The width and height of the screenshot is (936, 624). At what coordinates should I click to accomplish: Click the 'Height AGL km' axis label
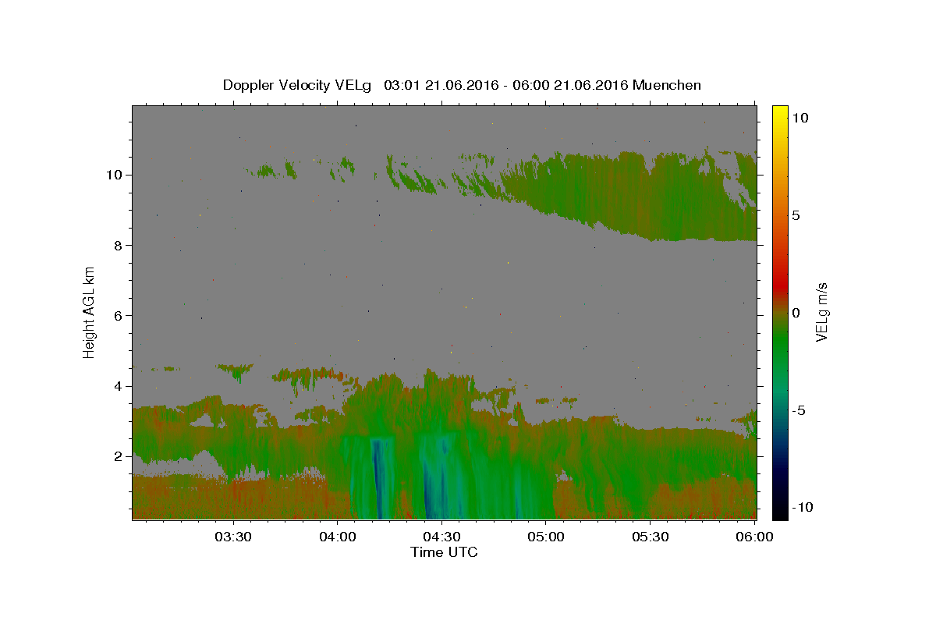89,312
